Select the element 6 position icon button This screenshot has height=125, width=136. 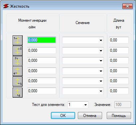pyautogui.click(x=18, y=93)
